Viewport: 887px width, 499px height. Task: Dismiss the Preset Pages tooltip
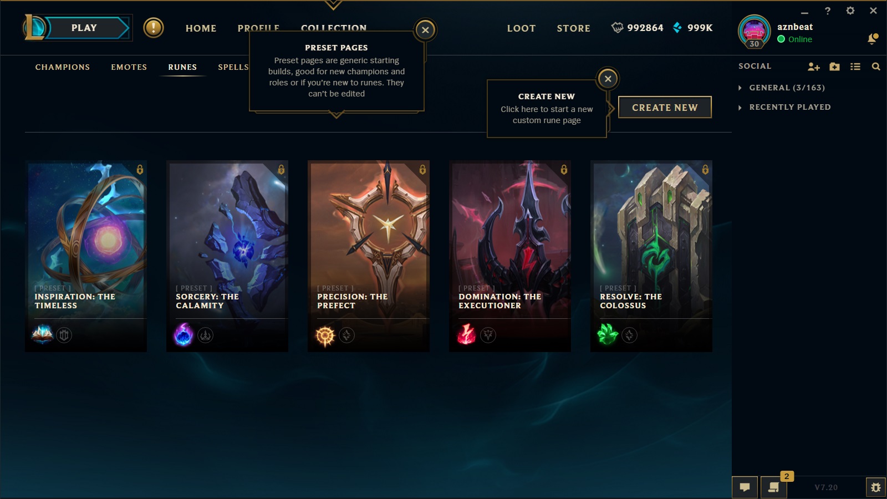pyautogui.click(x=425, y=30)
